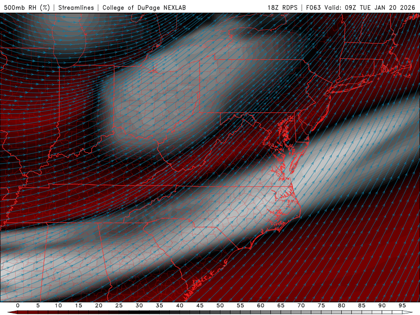The width and height of the screenshot is (420, 315).
Task: Click the colorbar label "15"
Action: tap(78, 306)
